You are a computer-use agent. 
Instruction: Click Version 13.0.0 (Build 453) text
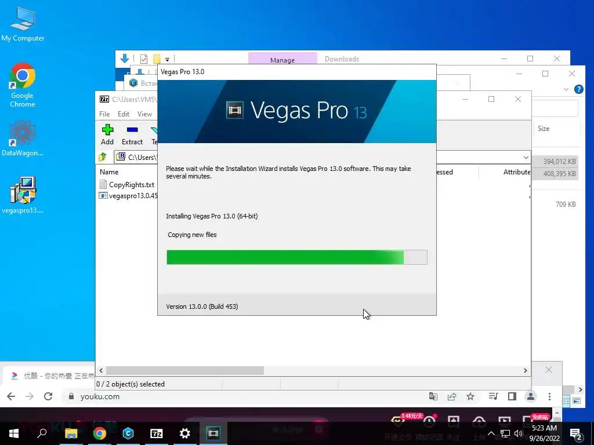(202, 307)
